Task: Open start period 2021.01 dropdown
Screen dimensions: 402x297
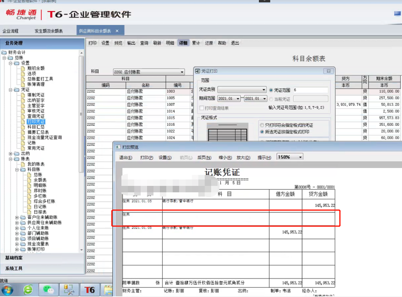Action: pyautogui.click(x=238, y=99)
